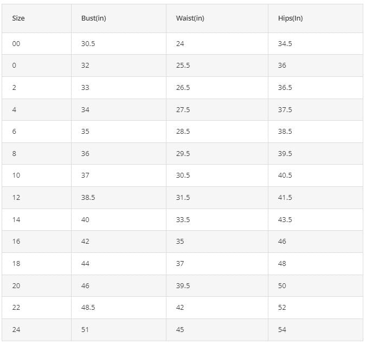Click bust value 35
Image resolution: width=366 pixels, height=345 pixels.
pos(85,132)
